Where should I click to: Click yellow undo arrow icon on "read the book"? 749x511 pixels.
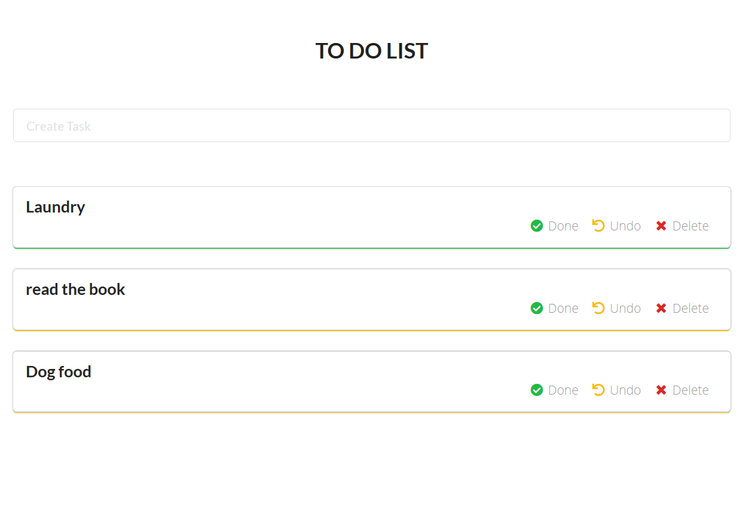click(x=598, y=308)
